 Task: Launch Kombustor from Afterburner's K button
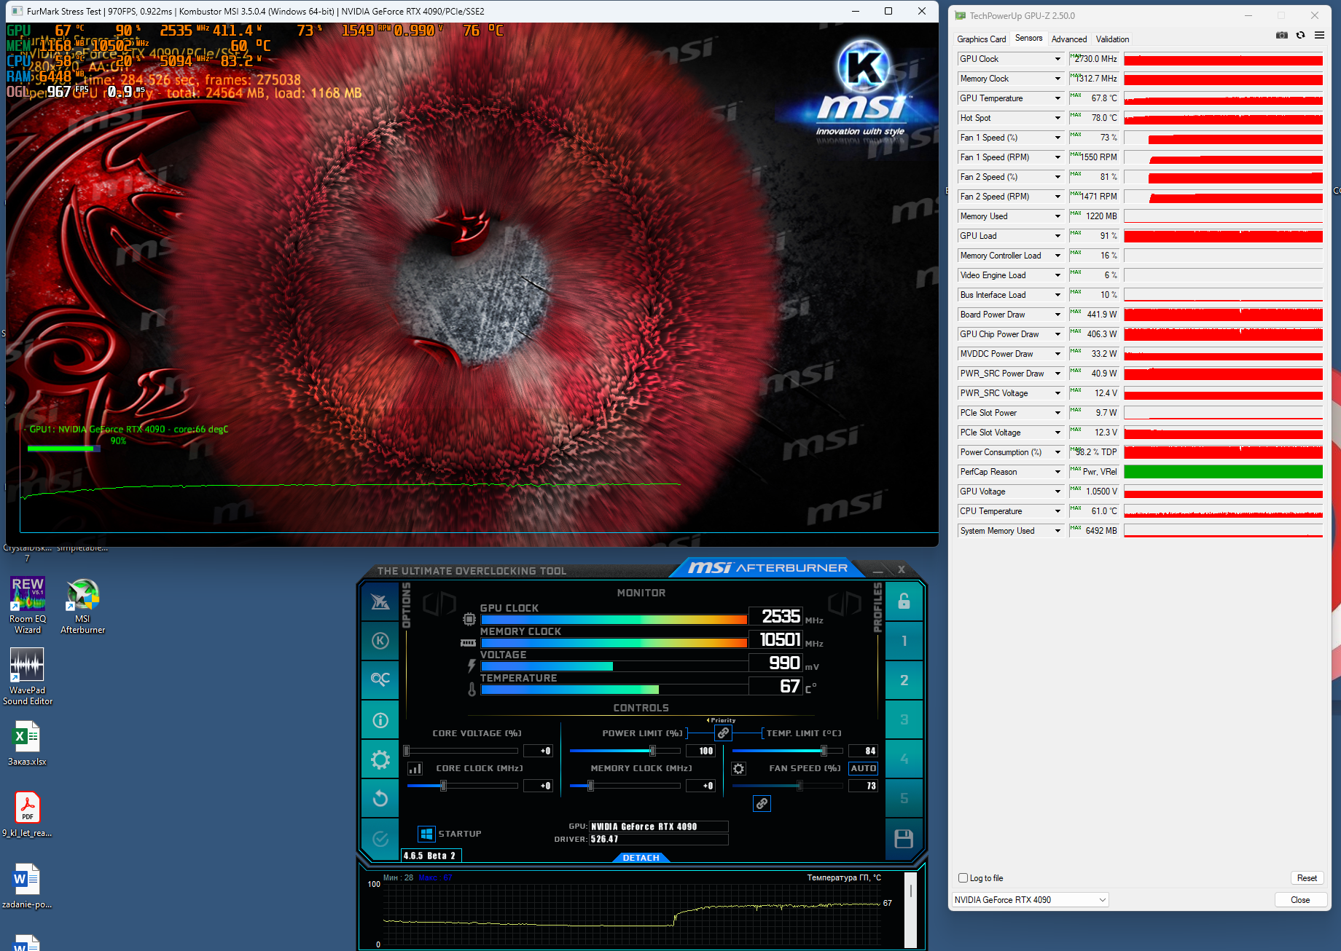[380, 641]
